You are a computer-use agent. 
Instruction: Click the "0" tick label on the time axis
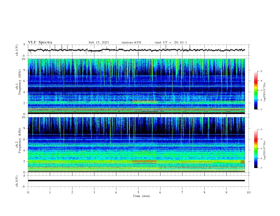pos(28,192)
